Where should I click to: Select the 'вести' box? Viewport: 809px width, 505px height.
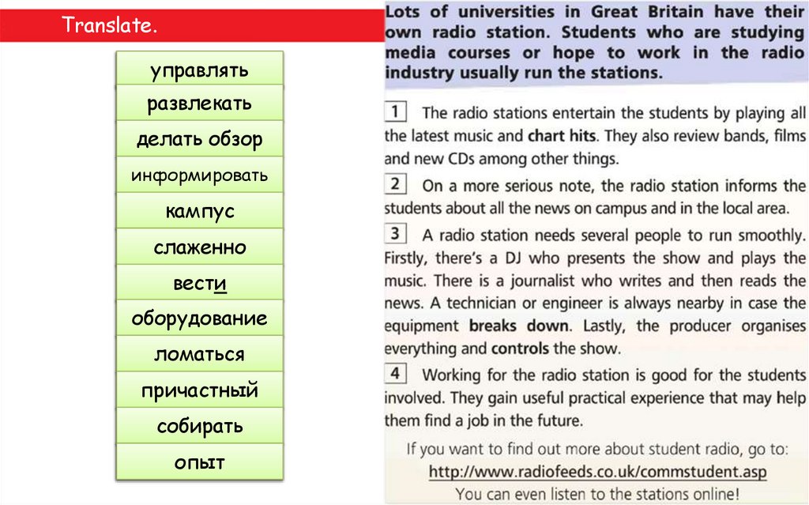point(200,282)
